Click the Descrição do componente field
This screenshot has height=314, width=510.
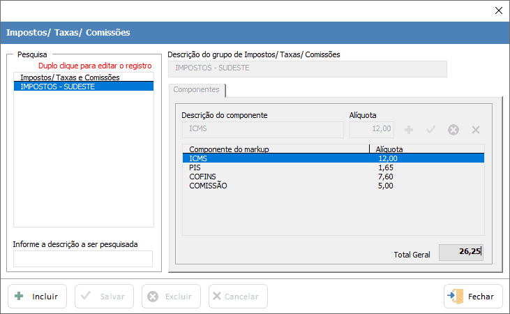pyautogui.click(x=263, y=129)
